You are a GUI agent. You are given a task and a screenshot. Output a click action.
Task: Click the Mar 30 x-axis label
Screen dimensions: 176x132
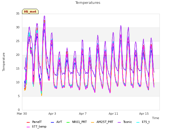tap(22, 114)
